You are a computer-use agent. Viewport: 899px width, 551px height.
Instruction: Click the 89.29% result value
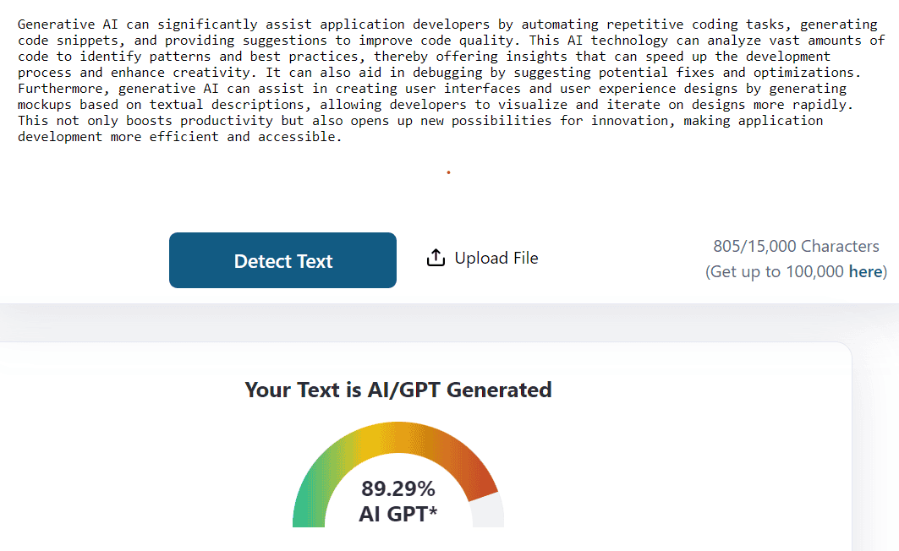397,488
